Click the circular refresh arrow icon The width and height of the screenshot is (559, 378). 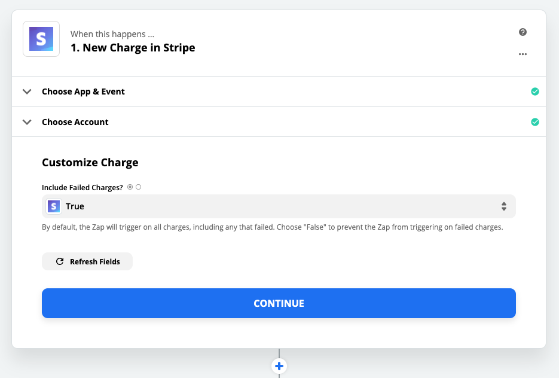pyautogui.click(x=60, y=261)
